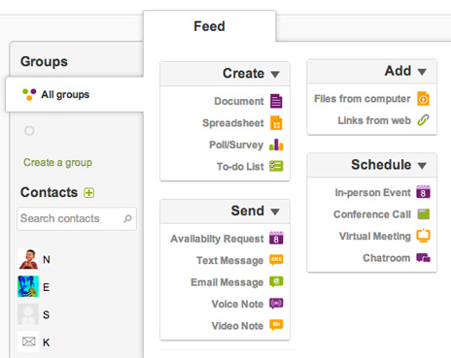Click the green Links from web chain icon
Screen dimensions: 451x358
click(x=423, y=120)
